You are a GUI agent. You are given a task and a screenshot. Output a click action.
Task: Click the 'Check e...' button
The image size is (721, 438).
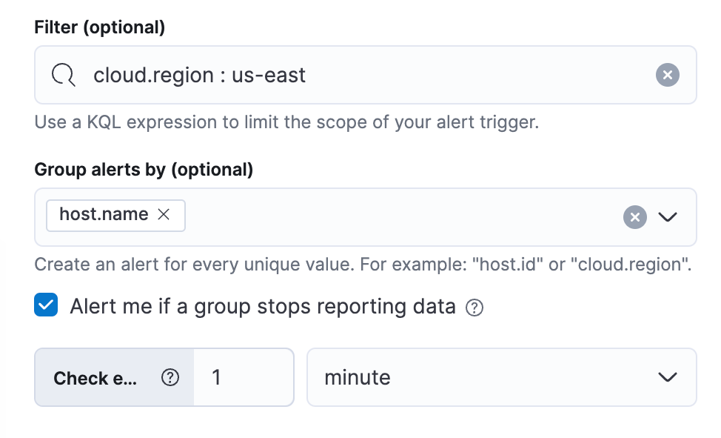[x=96, y=377]
